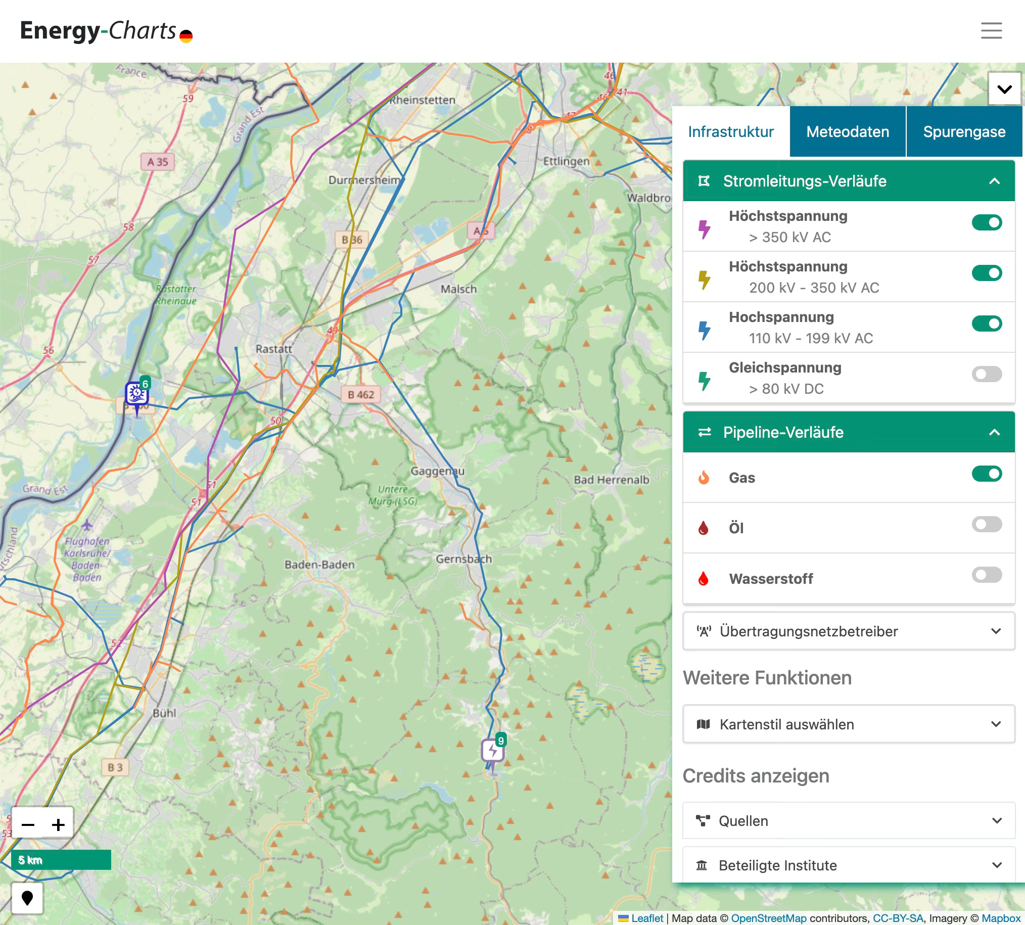Click the purple lightning bolt icon
Screen dimensions: 1025x925
(704, 229)
